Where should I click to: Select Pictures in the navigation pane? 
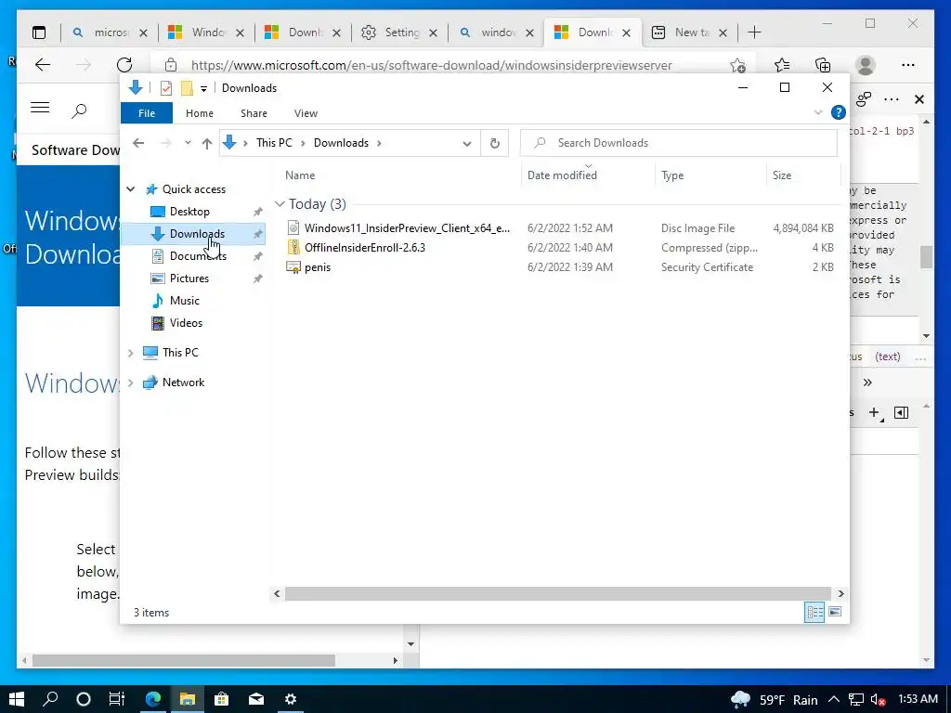[189, 279]
